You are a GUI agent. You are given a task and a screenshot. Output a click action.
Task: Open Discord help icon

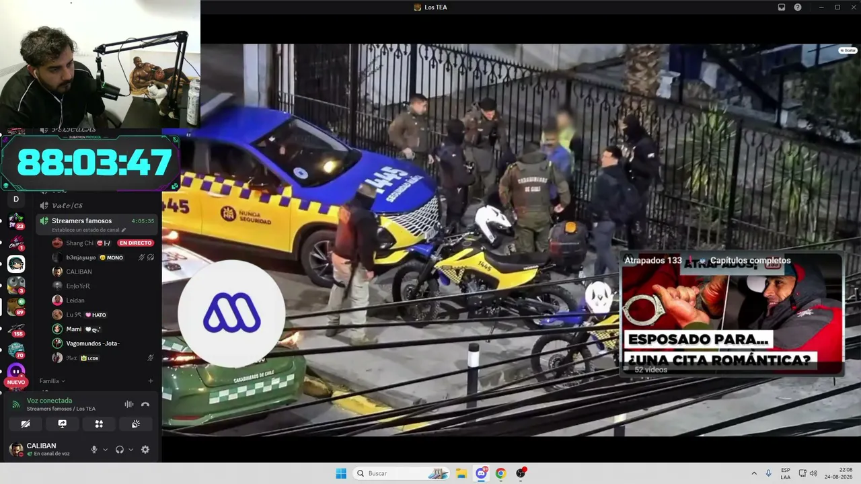798,7
